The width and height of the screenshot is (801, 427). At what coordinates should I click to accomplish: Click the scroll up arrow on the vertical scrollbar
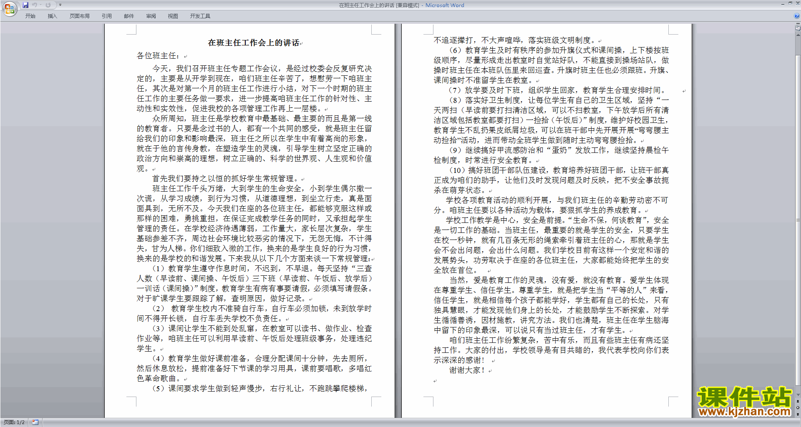[798, 35]
